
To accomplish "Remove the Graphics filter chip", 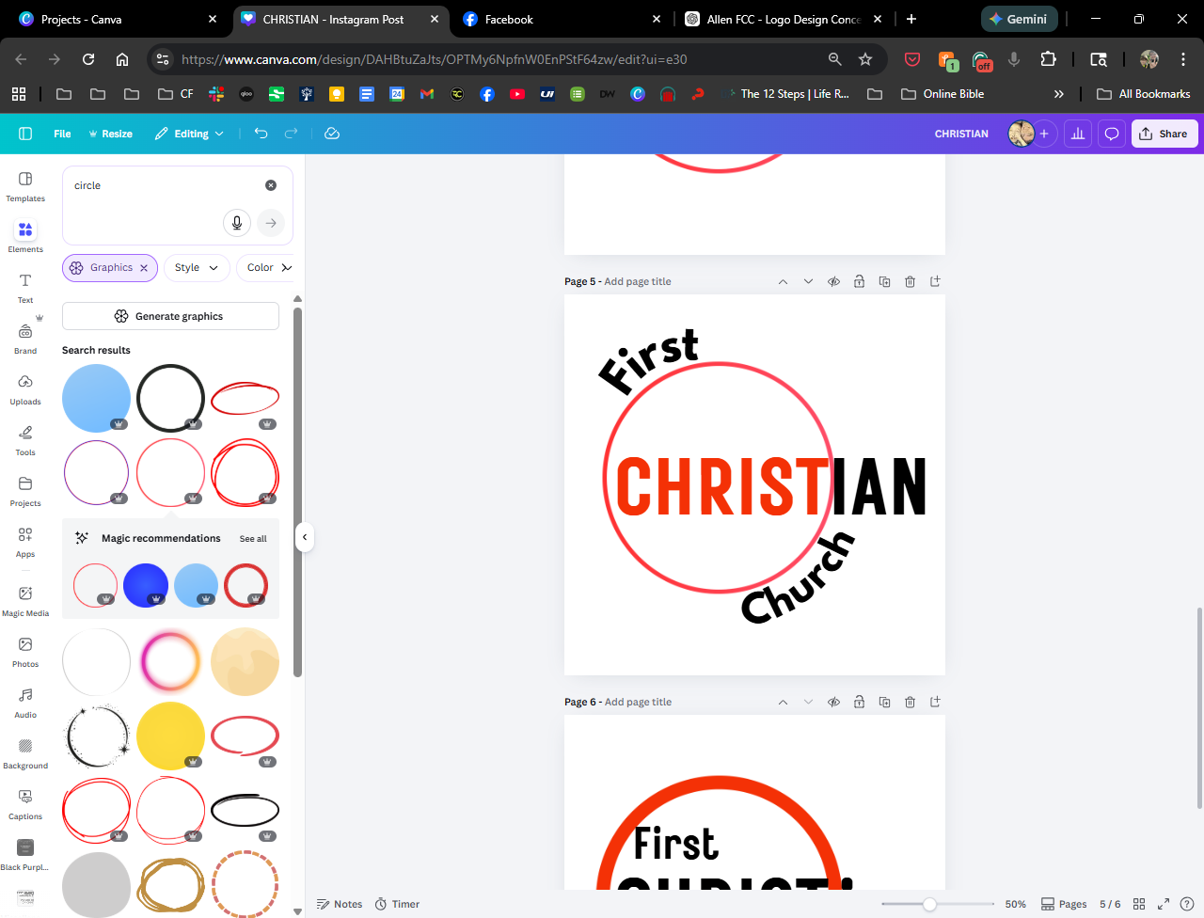I will point(144,268).
